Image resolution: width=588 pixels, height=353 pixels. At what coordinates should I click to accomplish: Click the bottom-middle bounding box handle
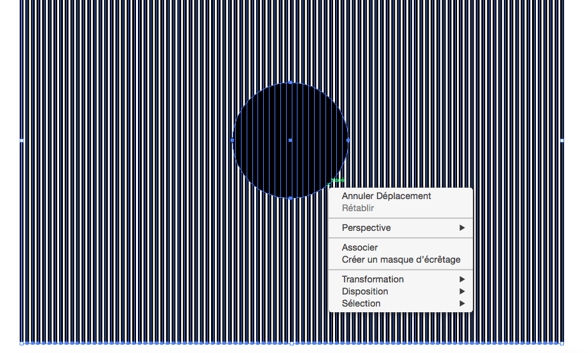tap(292, 343)
